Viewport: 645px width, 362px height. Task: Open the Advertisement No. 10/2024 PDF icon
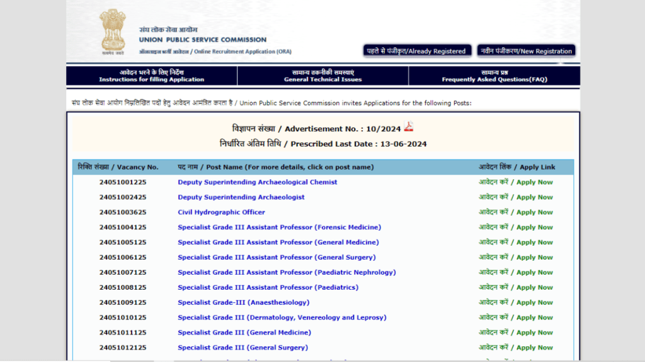click(409, 126)
